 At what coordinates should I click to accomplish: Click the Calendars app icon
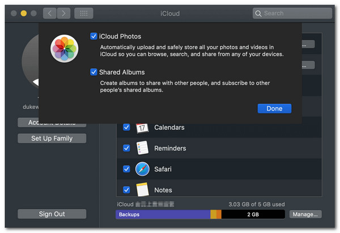(142, 128)
